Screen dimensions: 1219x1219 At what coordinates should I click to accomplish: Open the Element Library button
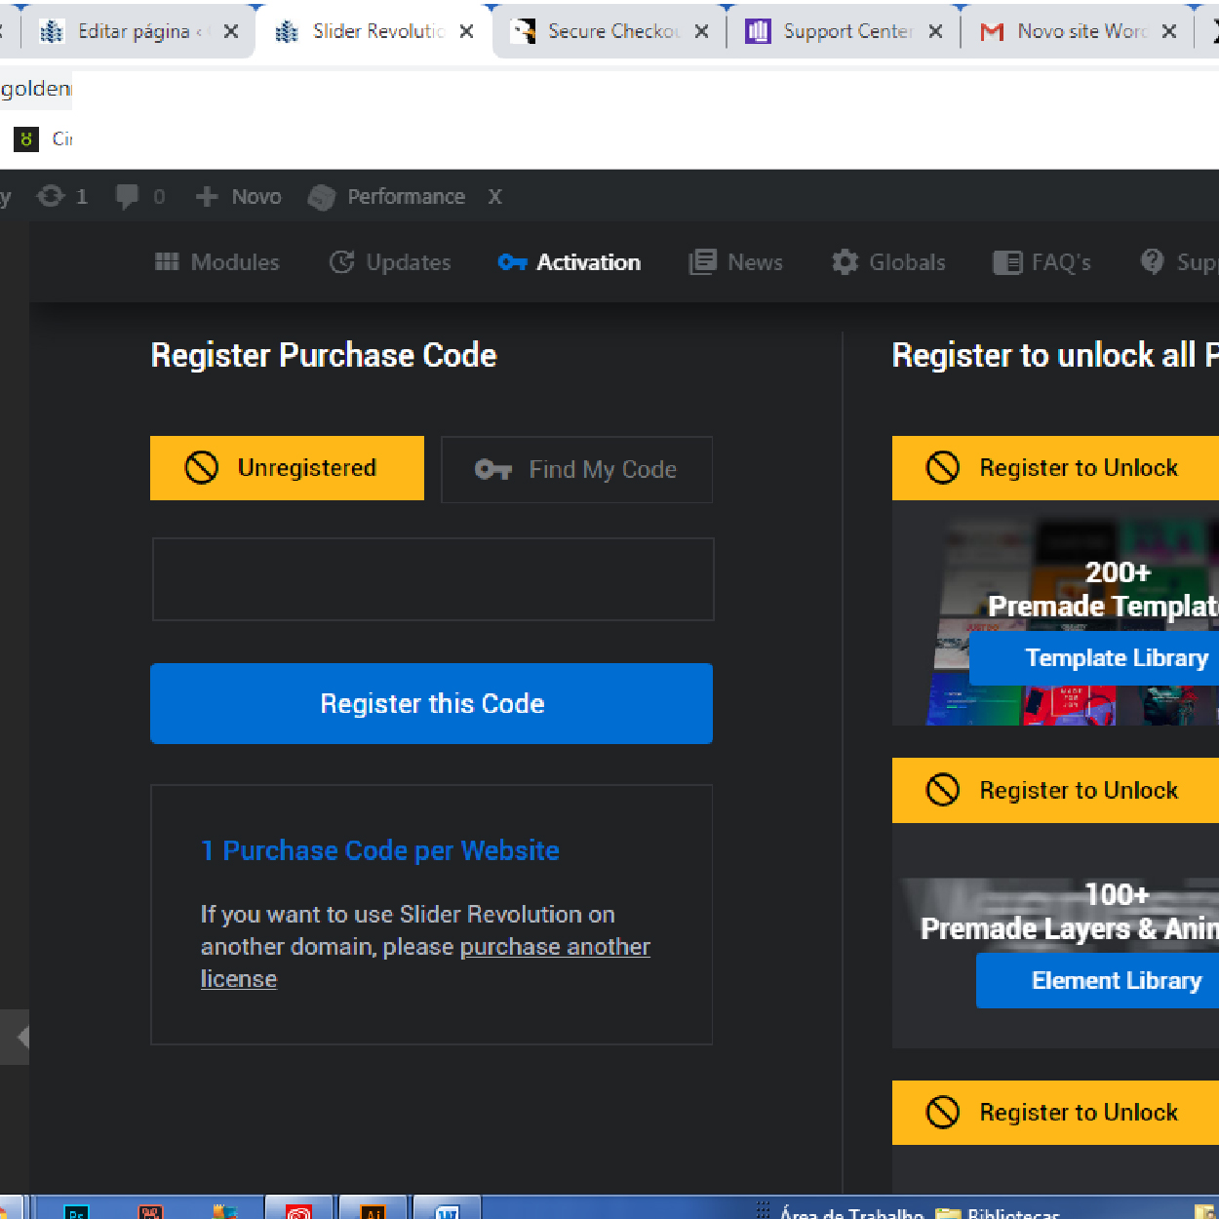[x=1098, y=981]
